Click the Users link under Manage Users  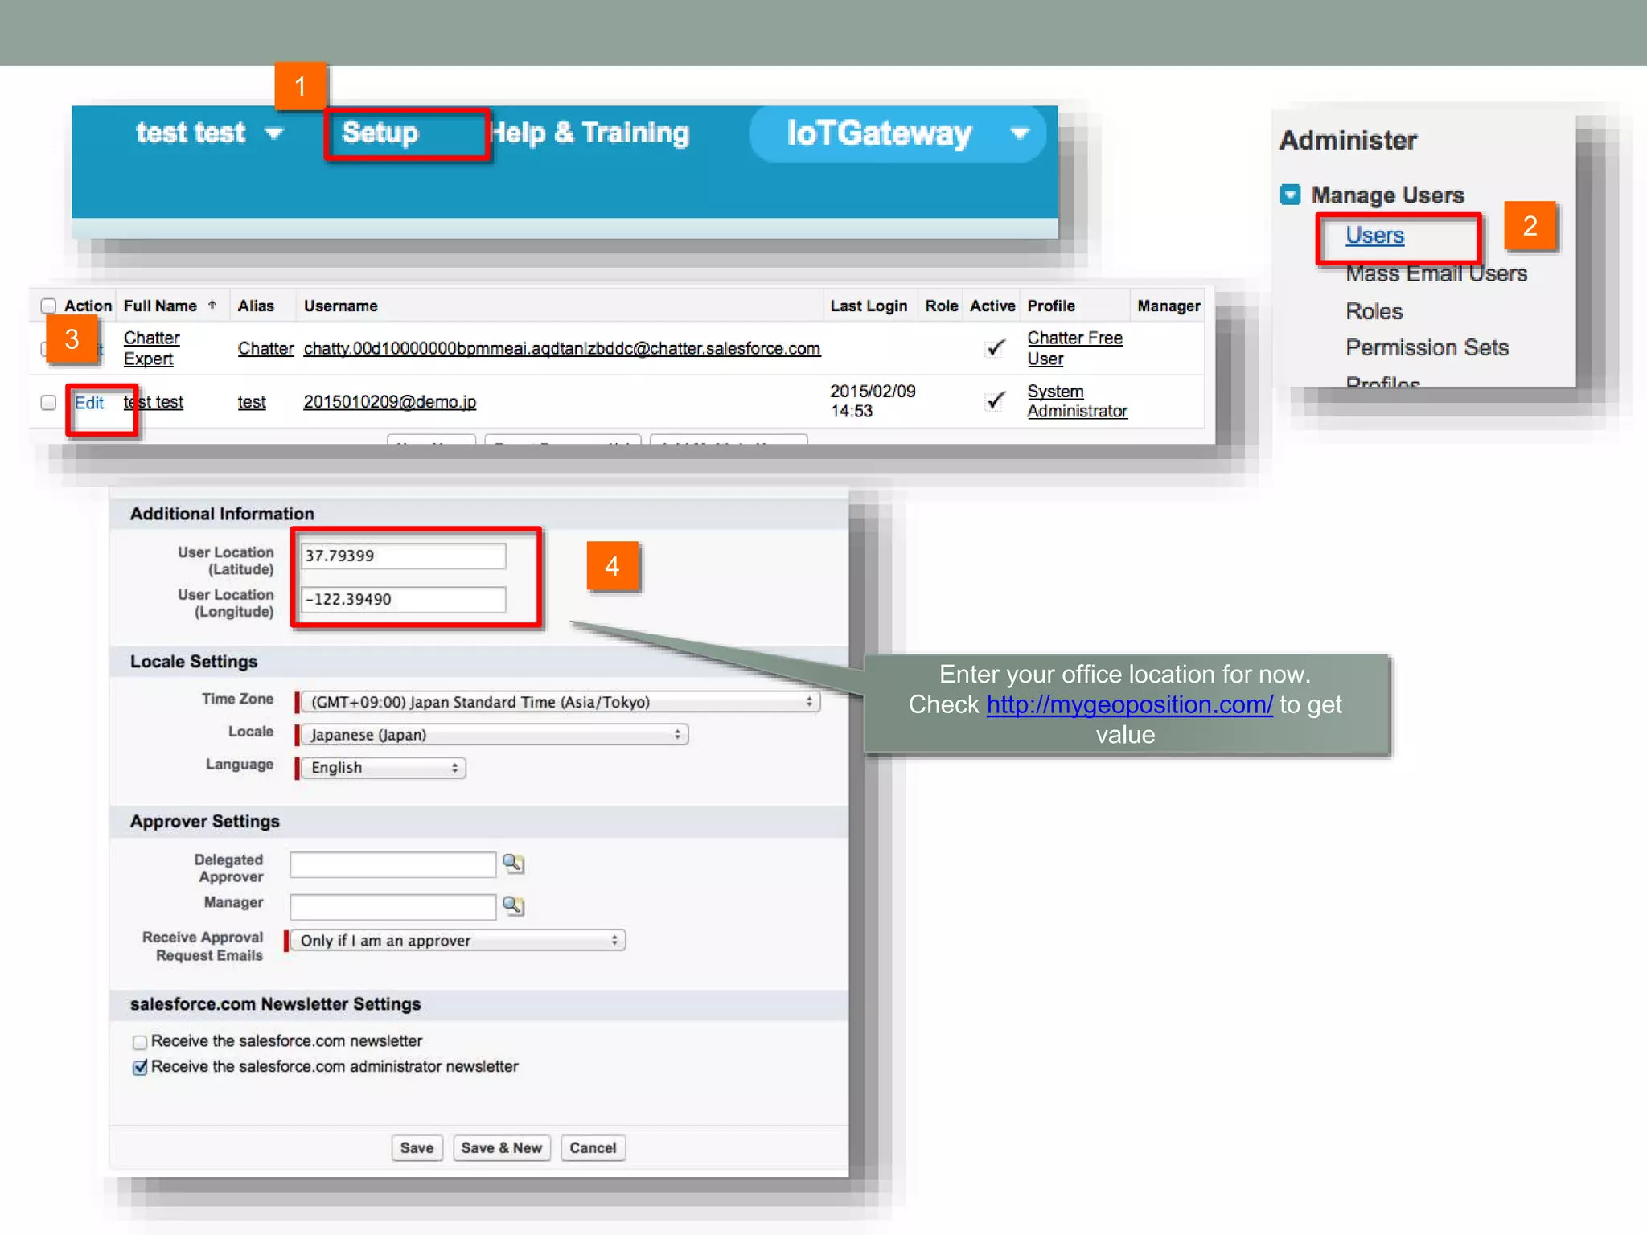pos(1374,236)
